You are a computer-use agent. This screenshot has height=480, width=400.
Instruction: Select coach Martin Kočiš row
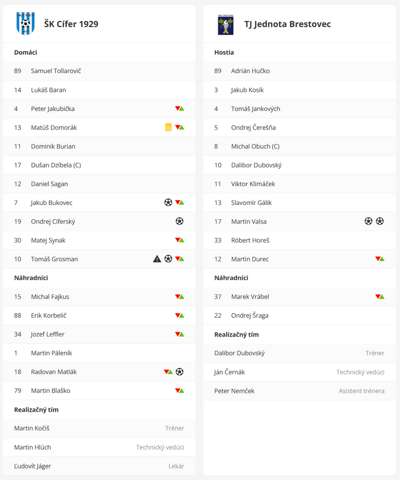coord(99,428)
